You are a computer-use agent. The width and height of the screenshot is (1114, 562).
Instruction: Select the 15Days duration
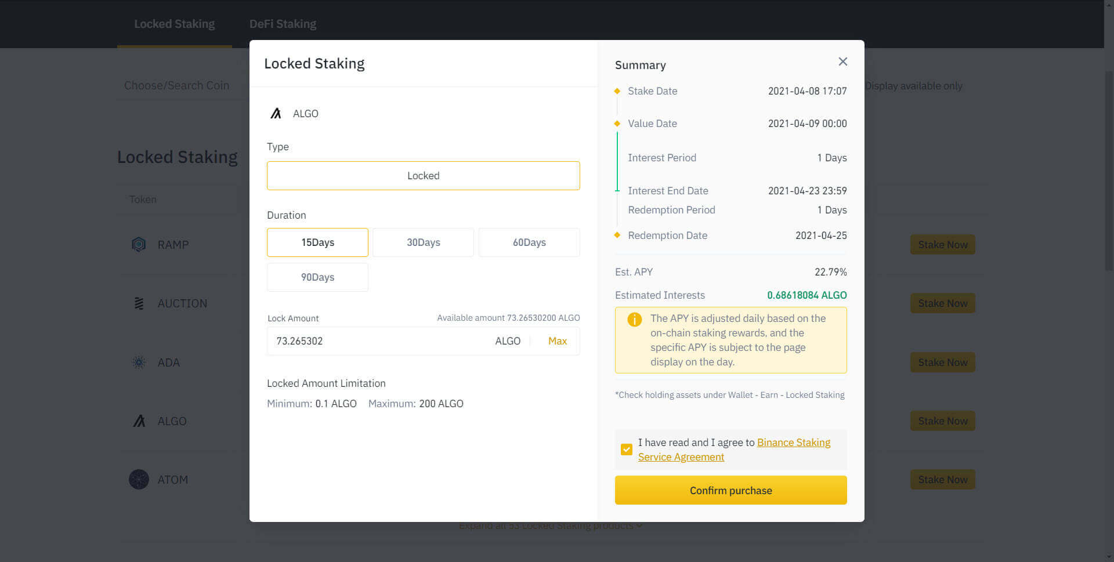tap(317, 242)
